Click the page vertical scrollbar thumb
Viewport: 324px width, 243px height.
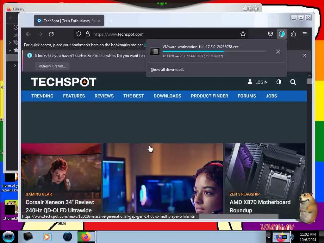309,81
